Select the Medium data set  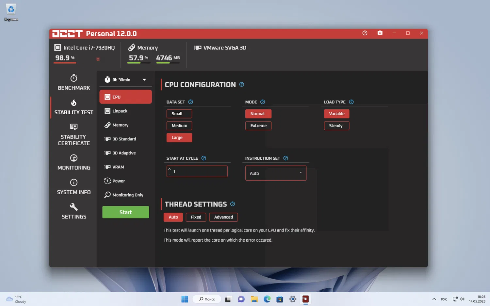point(179,126)
